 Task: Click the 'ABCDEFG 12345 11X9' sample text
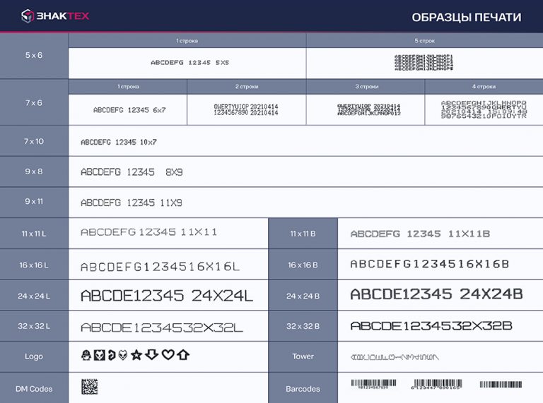[132, 203]
